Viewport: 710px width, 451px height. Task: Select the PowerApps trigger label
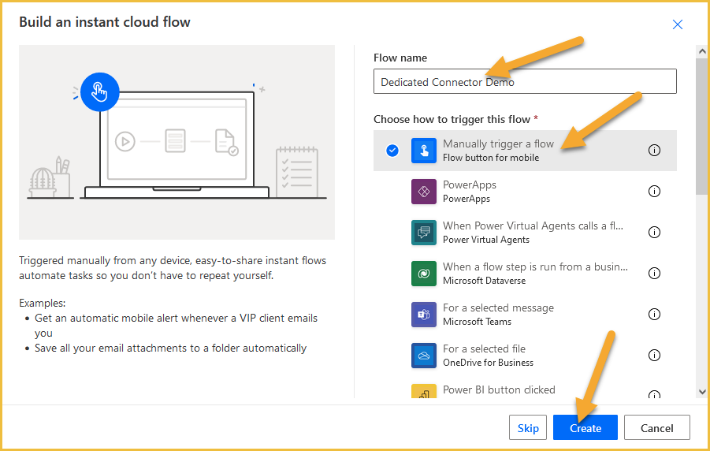coord(469,185)
